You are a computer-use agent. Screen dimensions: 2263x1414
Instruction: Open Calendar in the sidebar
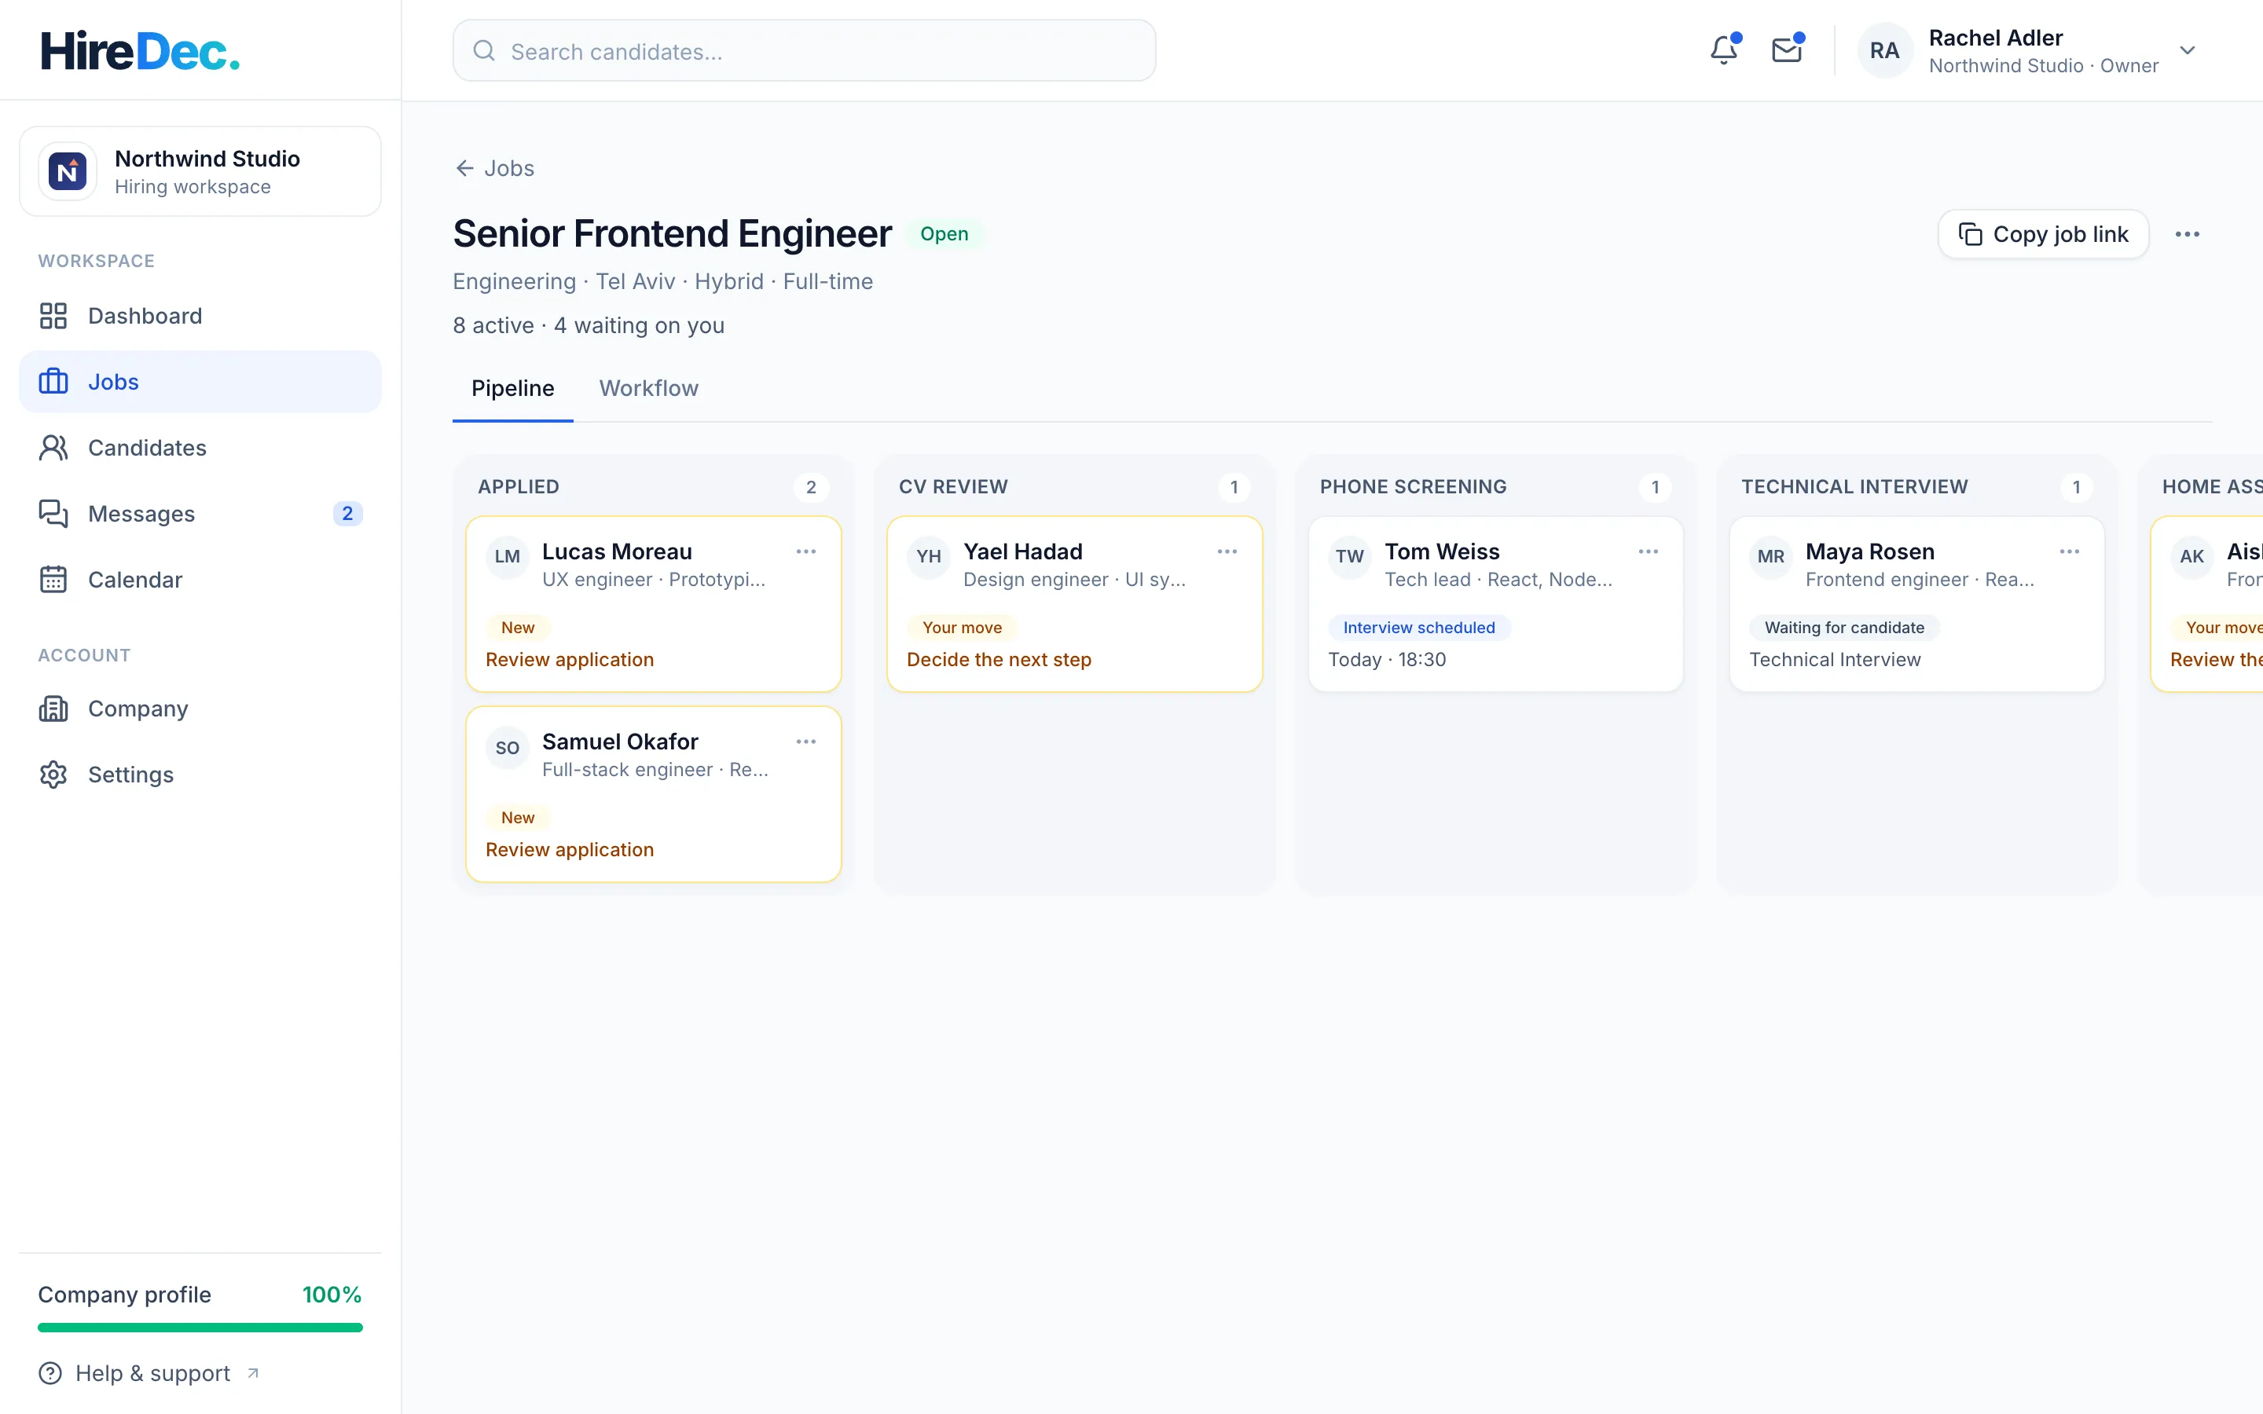point(200,580)
